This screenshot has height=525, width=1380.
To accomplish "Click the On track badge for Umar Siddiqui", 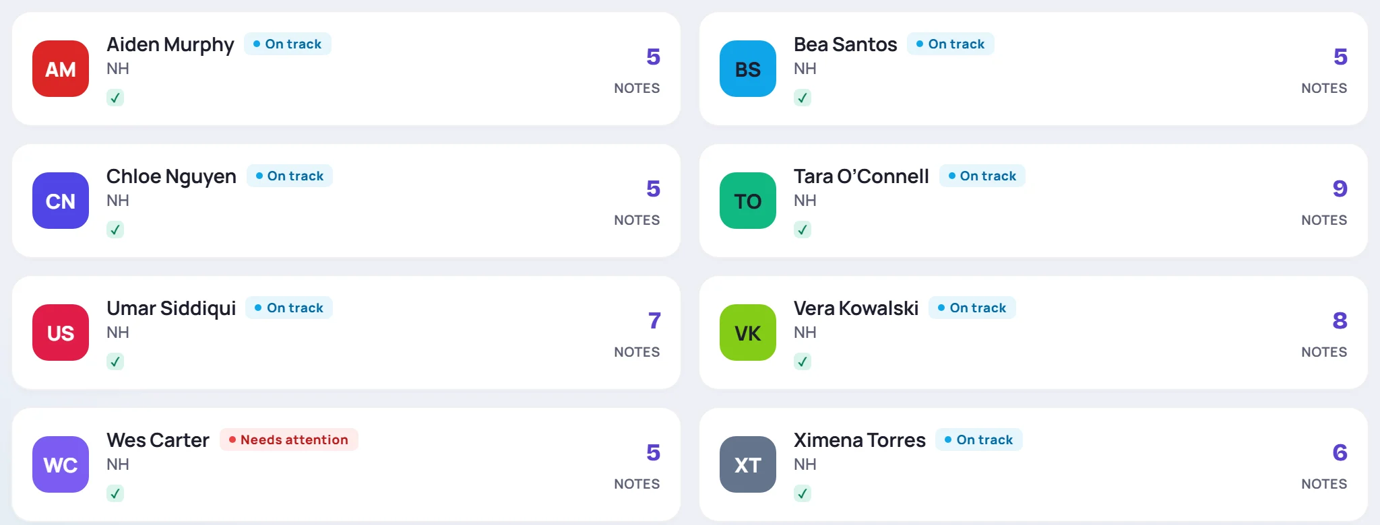I will [x=289, y=308].
